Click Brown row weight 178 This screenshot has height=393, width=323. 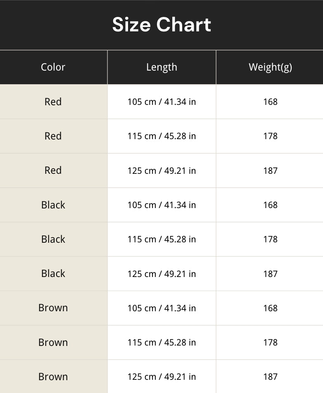270,343
